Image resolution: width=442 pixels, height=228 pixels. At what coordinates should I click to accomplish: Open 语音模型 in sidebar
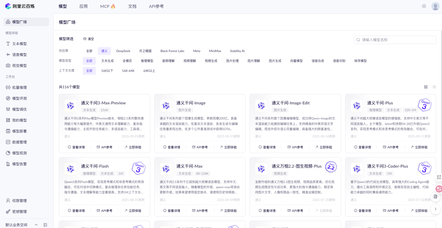point(26,55)
